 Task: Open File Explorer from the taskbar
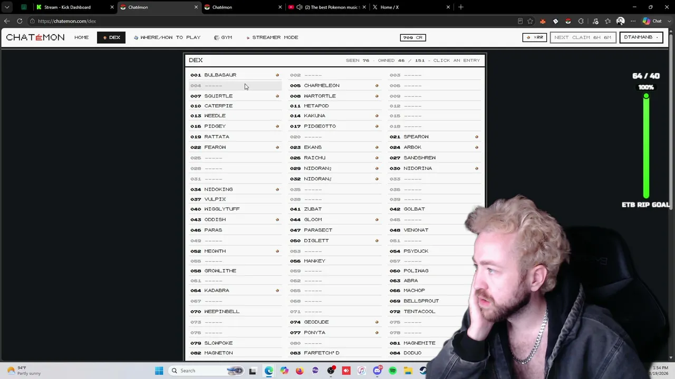(x=408, y=371)
